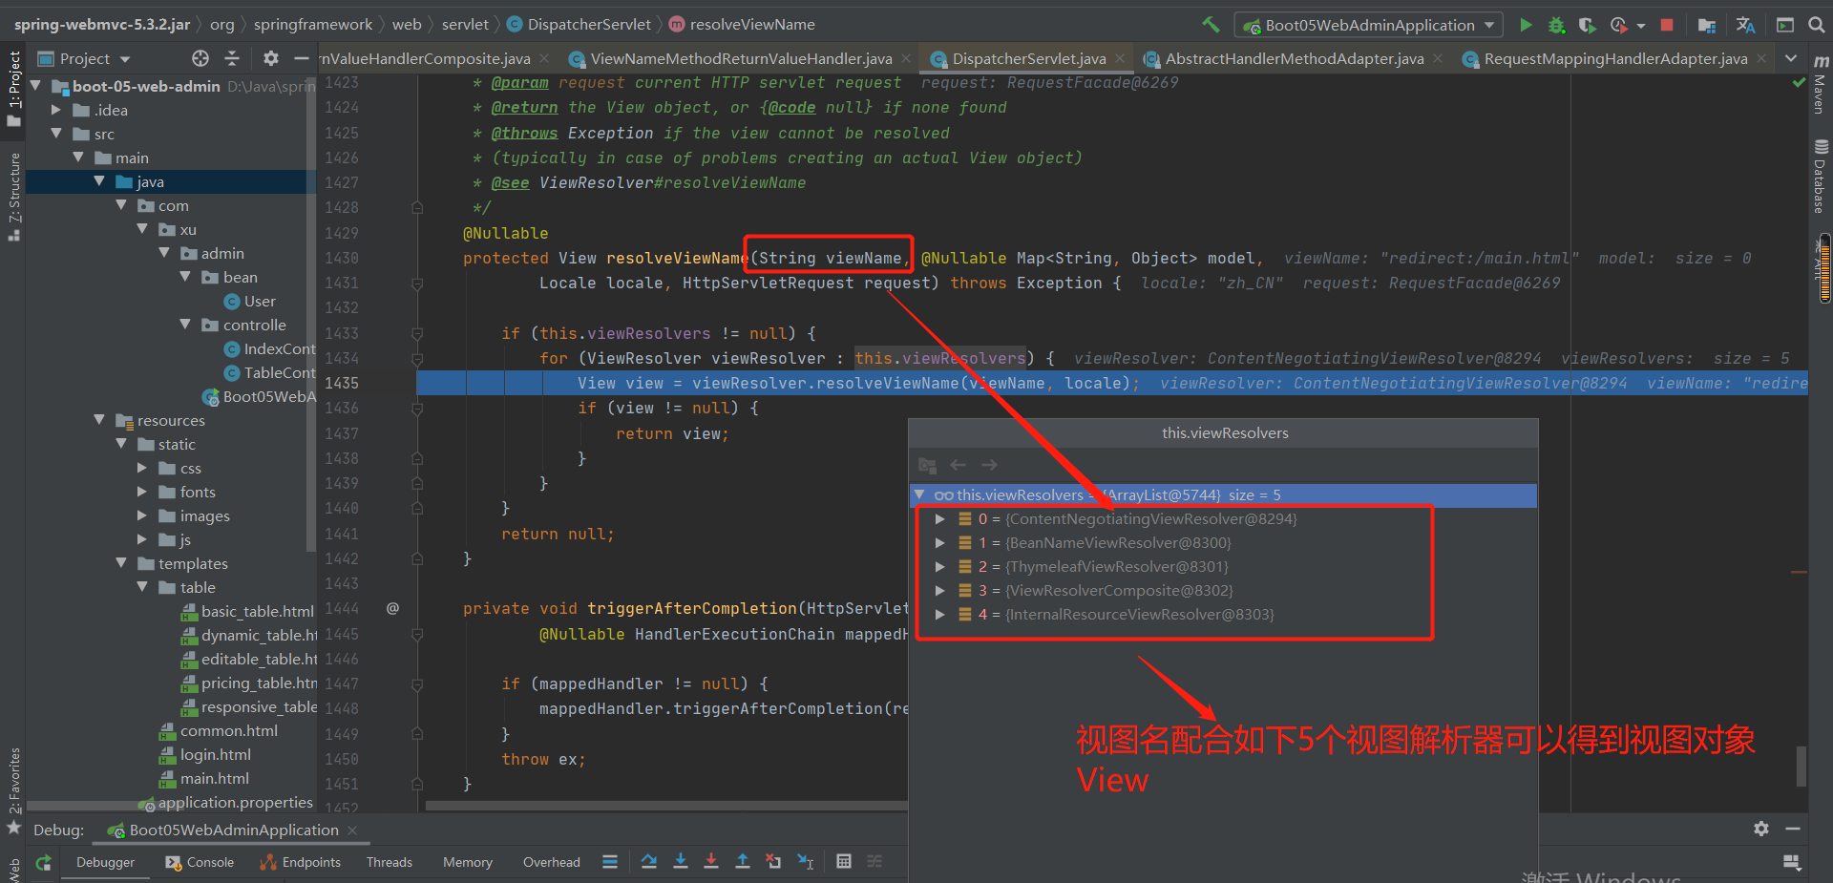The height and width of the screenshot is (883, 1833).
Task: Open the Maven tool window tab
Action: (1821, 84)
